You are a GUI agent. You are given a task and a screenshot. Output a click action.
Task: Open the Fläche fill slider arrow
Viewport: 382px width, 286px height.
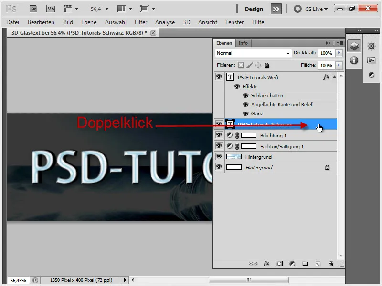[339, 65]
